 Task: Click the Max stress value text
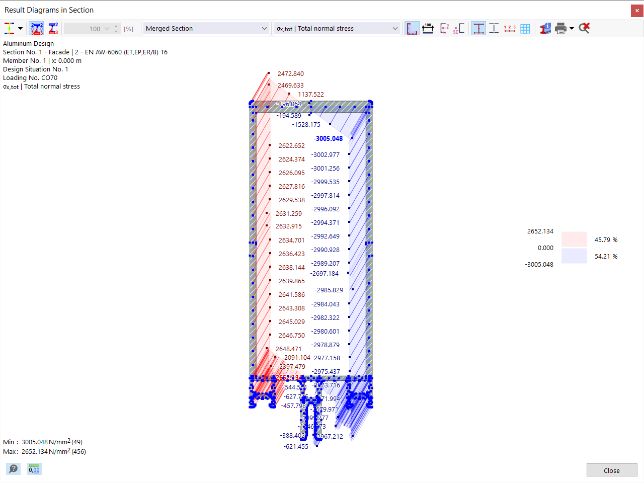point(44,452)
